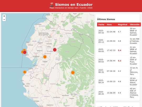Click the Ubicación column header

(x=135, y=25)
